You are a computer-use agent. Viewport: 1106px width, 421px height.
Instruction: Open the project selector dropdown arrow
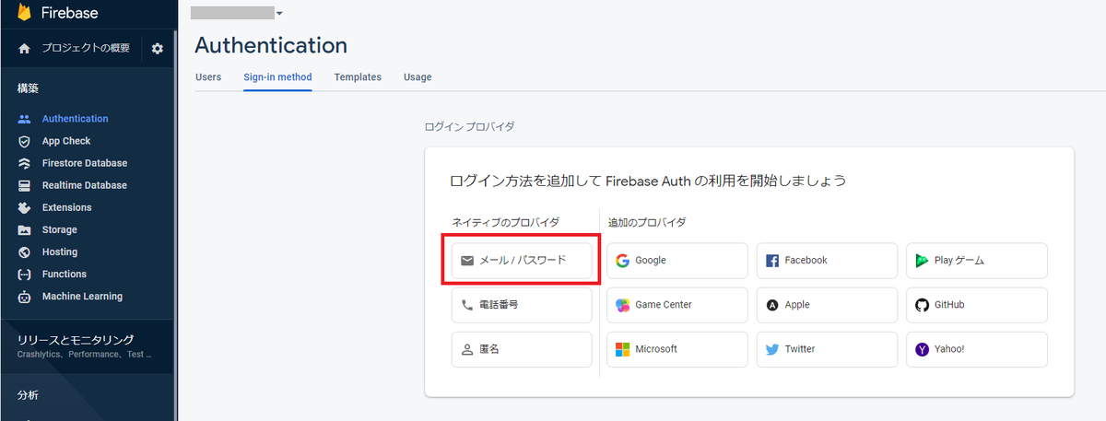click(x=279, y=13)
